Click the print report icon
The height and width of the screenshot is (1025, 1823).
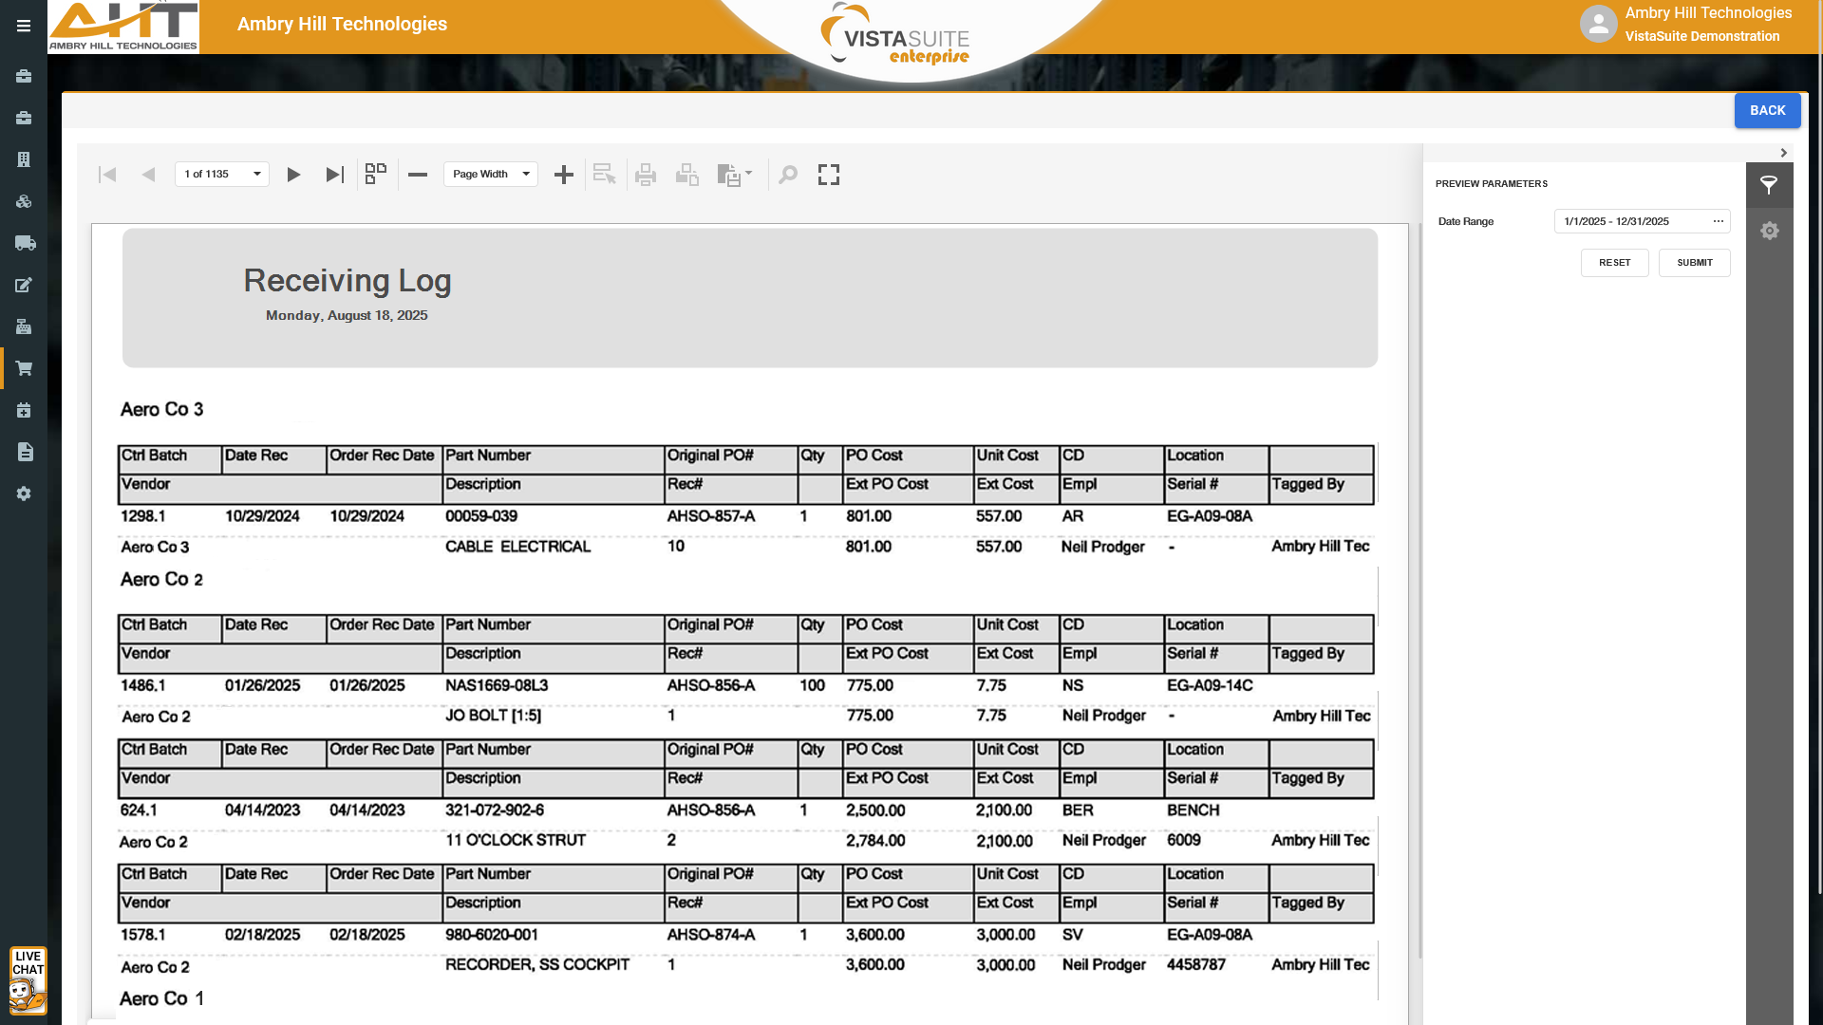[x=646, y=175]
